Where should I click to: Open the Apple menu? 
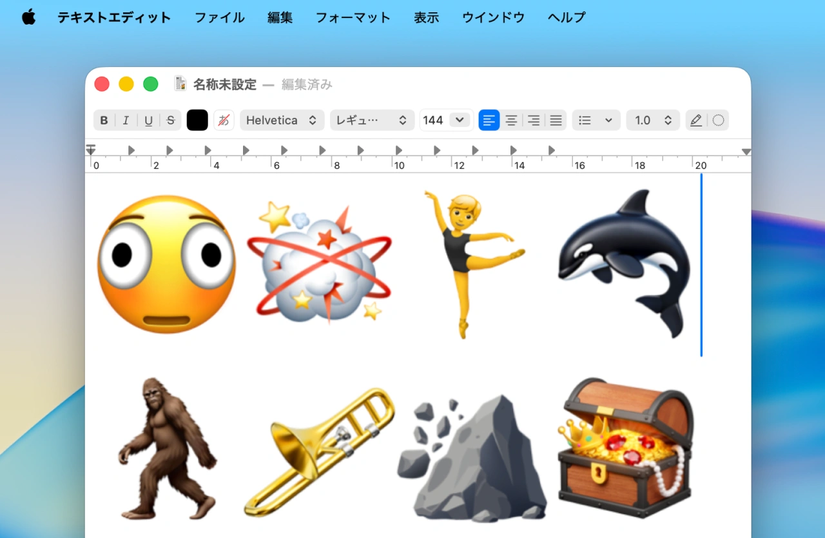(27, 17)
